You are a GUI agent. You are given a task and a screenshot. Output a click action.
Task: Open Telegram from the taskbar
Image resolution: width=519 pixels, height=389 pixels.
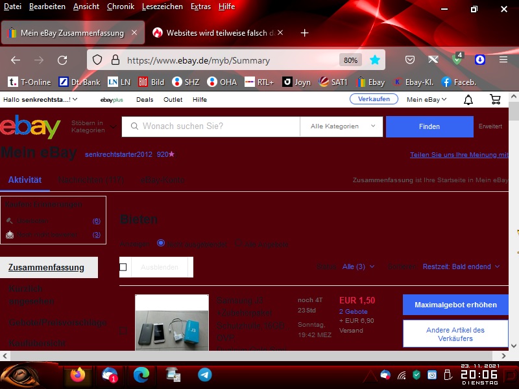click(204, 375)
